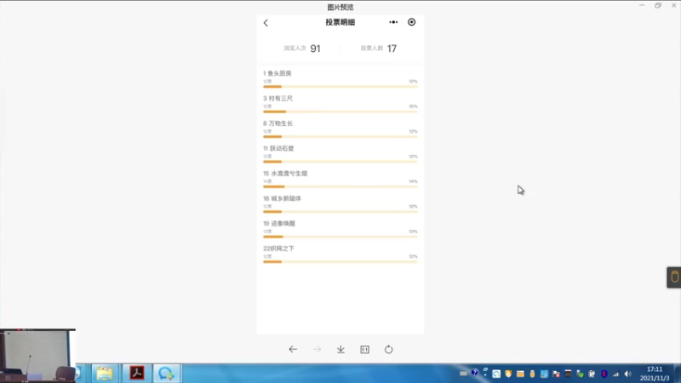
Task: Show next image in the preview toolbar
Action: click(317, 349)
